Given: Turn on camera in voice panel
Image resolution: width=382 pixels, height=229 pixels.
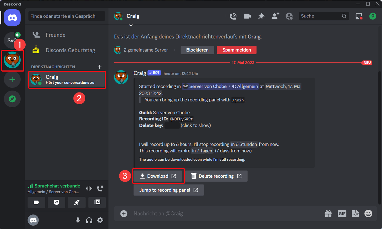Looking at the screenshot, I should pyautogui.click(x=36, y=202).
